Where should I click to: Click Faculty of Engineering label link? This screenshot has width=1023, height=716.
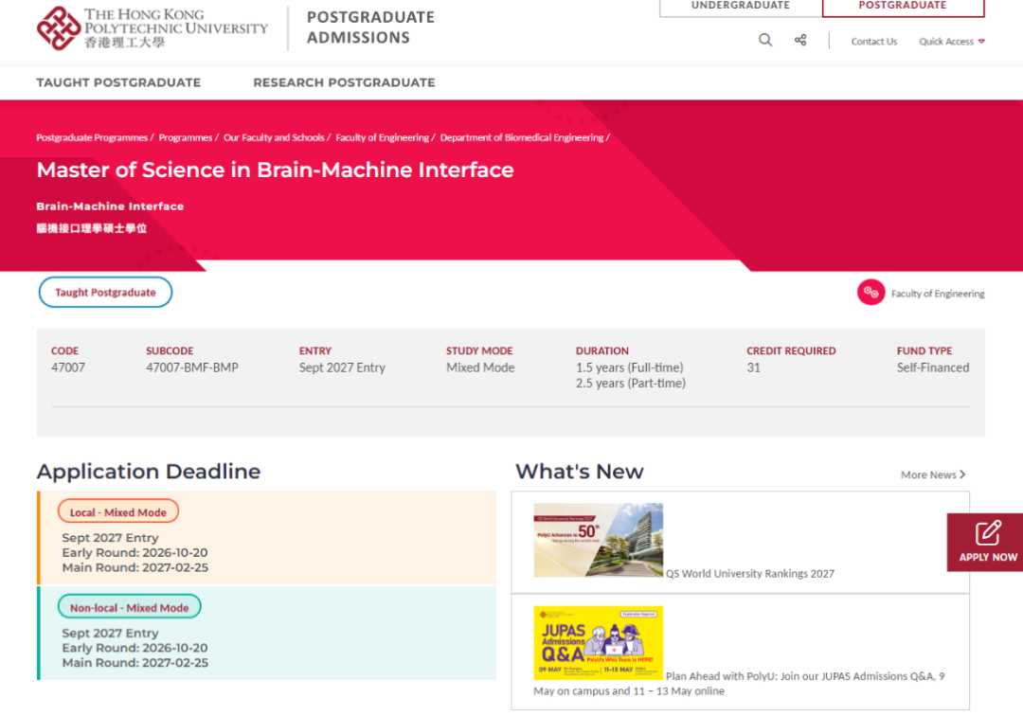(938, 294)
